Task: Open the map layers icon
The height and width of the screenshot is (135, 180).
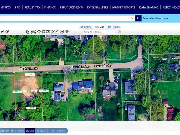Action: [62, 31]
